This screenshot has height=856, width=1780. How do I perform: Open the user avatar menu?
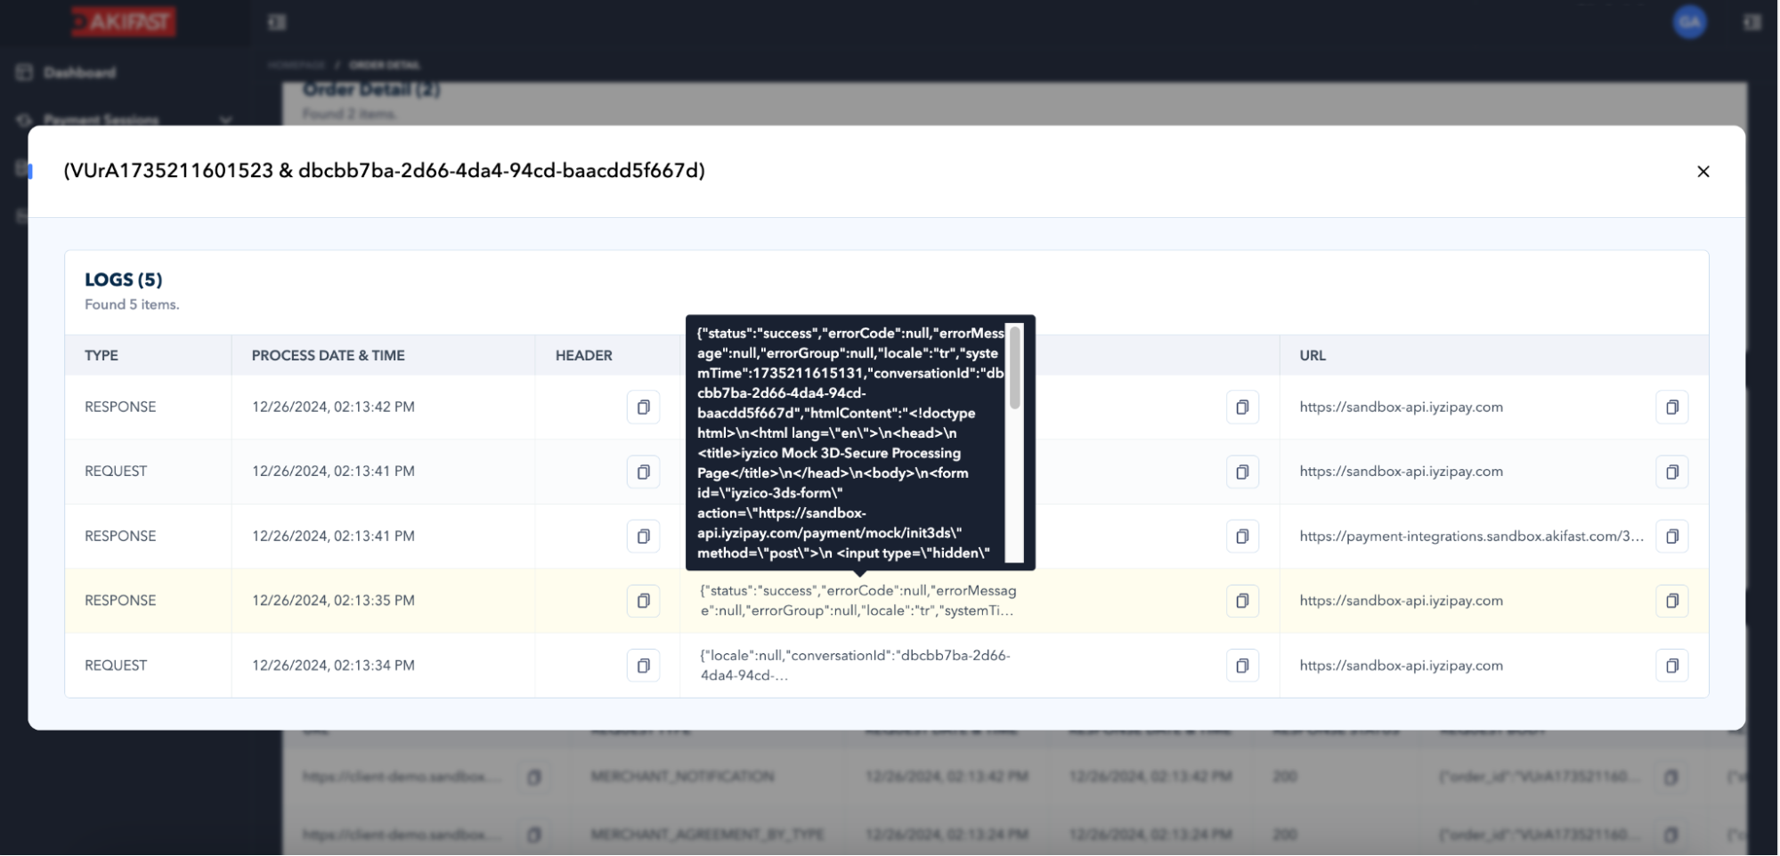point(1689,22)
